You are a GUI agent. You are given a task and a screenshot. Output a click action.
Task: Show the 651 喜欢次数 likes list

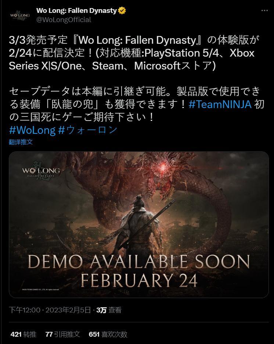pyautogui.click(x=108, y=334)
